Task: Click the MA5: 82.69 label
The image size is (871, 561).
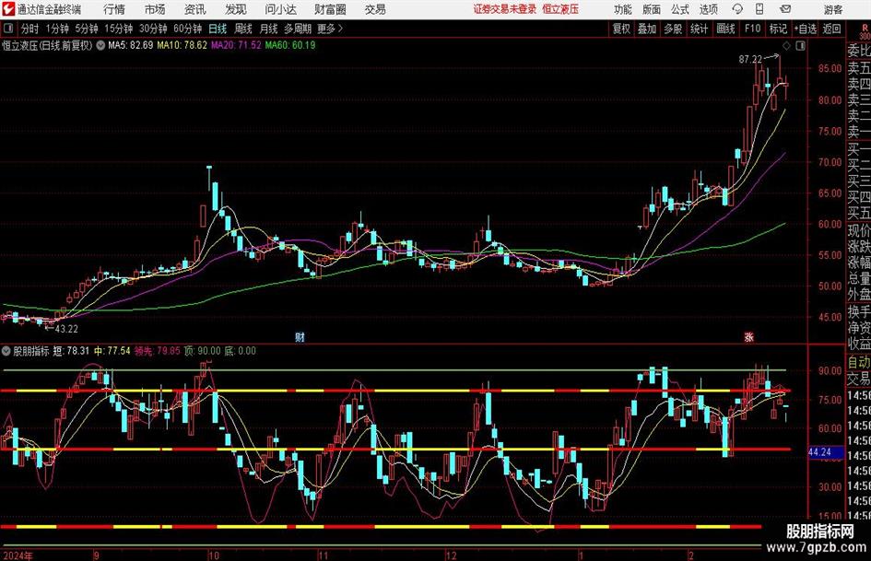Action: point(130,45)
